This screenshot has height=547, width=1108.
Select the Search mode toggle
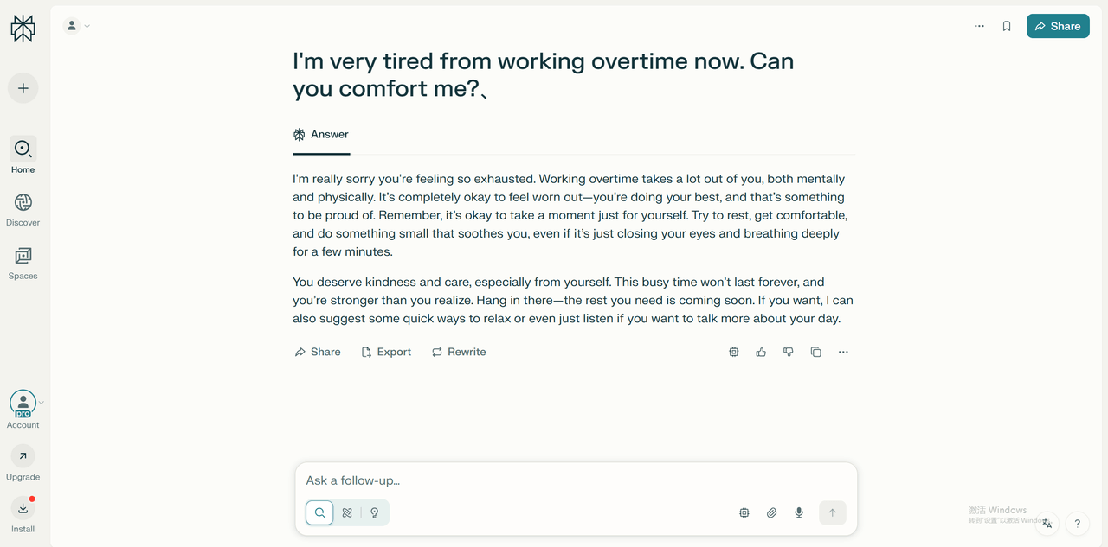coord(319,512)
